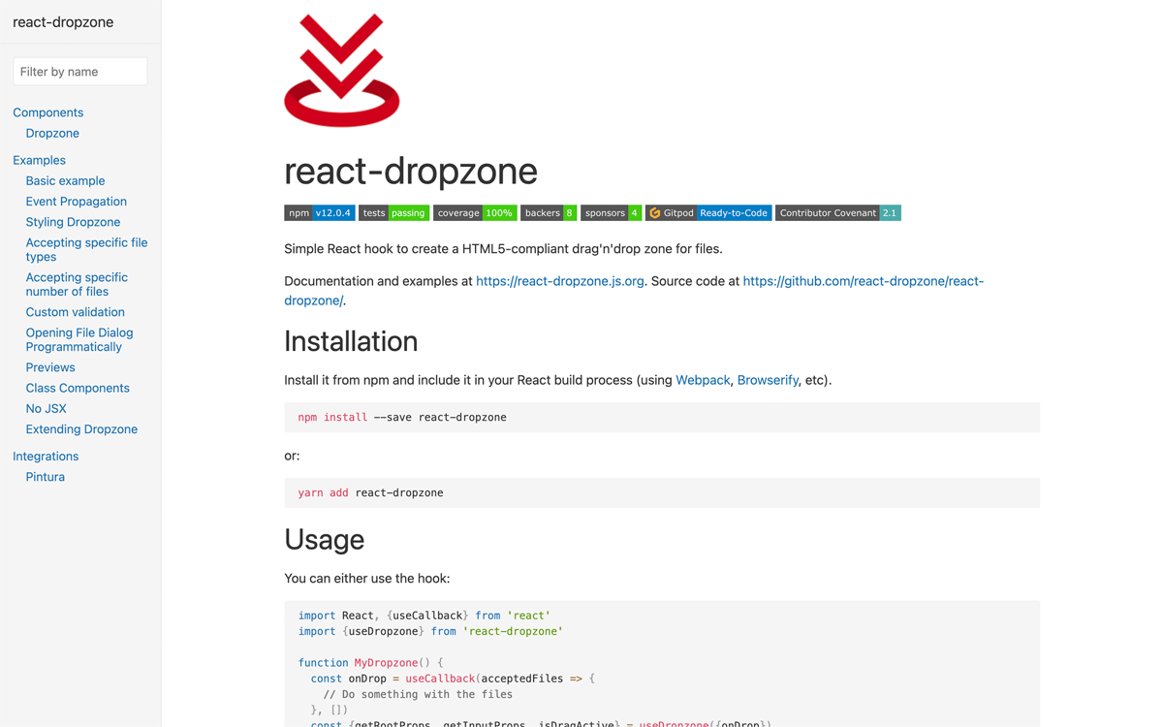
Task: Click the coverage 100% badge
Action: coord(475,213)
